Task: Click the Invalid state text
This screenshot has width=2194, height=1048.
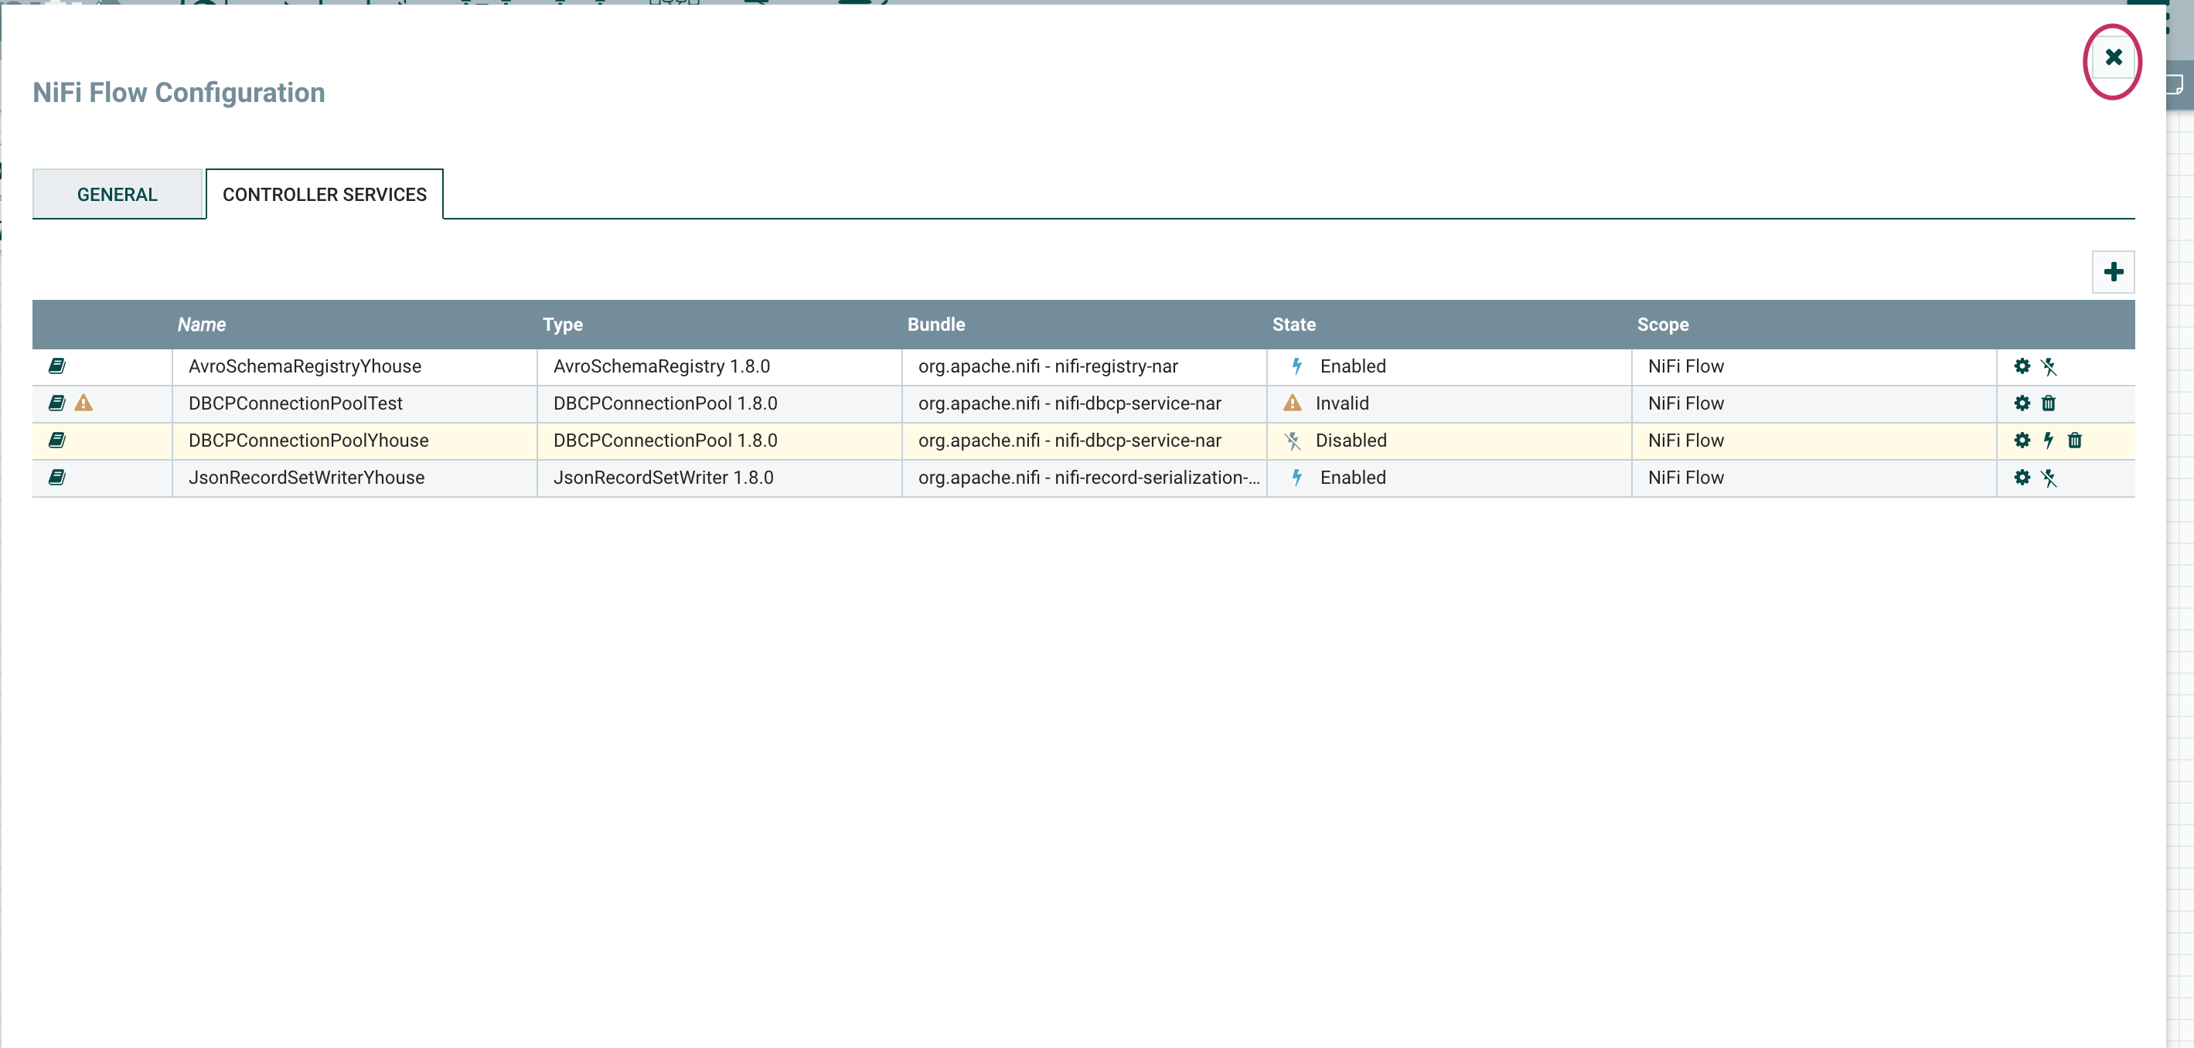Action: [x=1341, y=403]
